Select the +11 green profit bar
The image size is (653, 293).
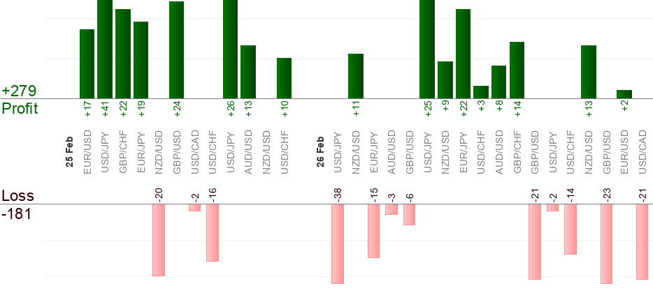[356, 75]
